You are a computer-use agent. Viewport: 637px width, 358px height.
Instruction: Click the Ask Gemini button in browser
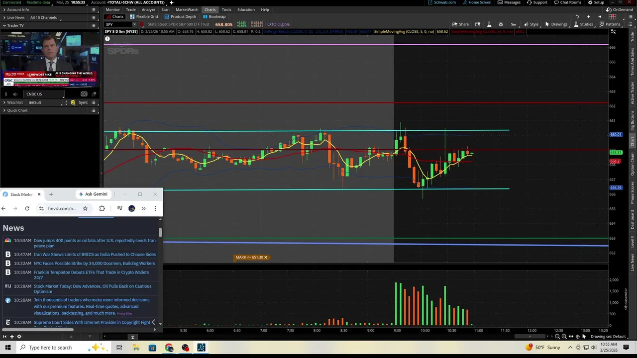point(94,194)
